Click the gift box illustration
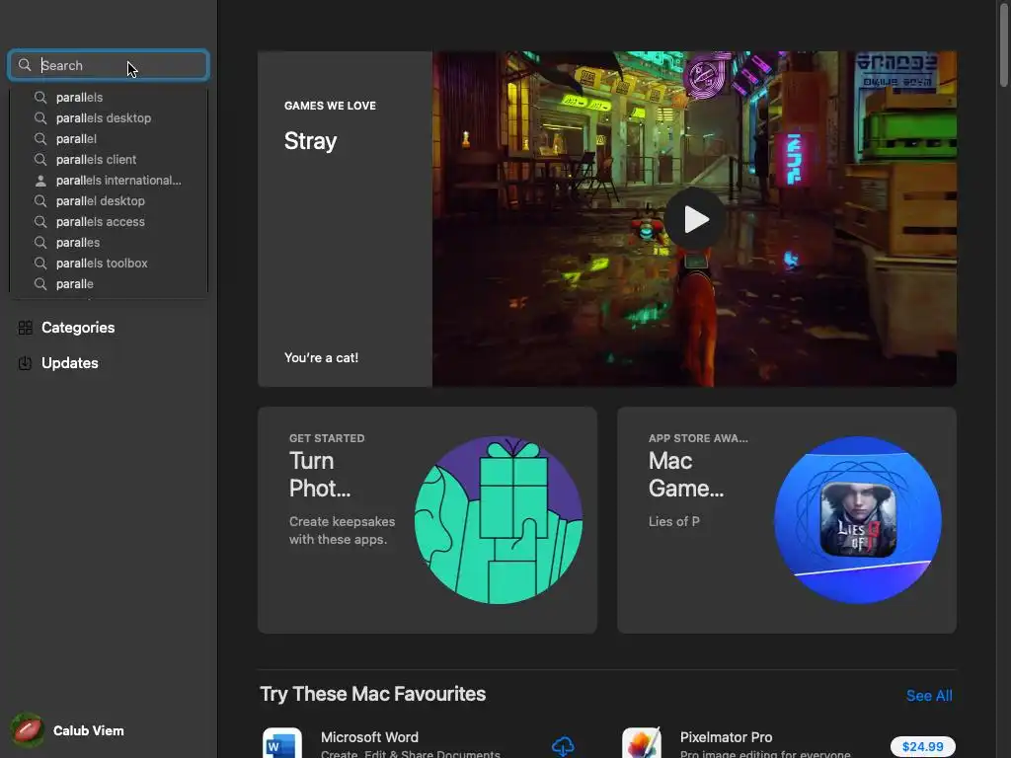 [499, 519]
